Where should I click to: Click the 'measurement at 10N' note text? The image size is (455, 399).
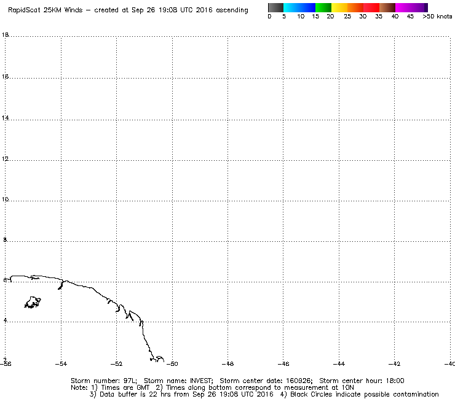319,388
